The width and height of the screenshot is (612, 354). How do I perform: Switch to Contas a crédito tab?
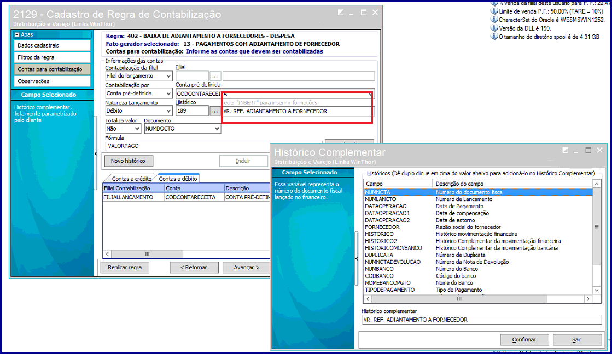tap(131, 179)
